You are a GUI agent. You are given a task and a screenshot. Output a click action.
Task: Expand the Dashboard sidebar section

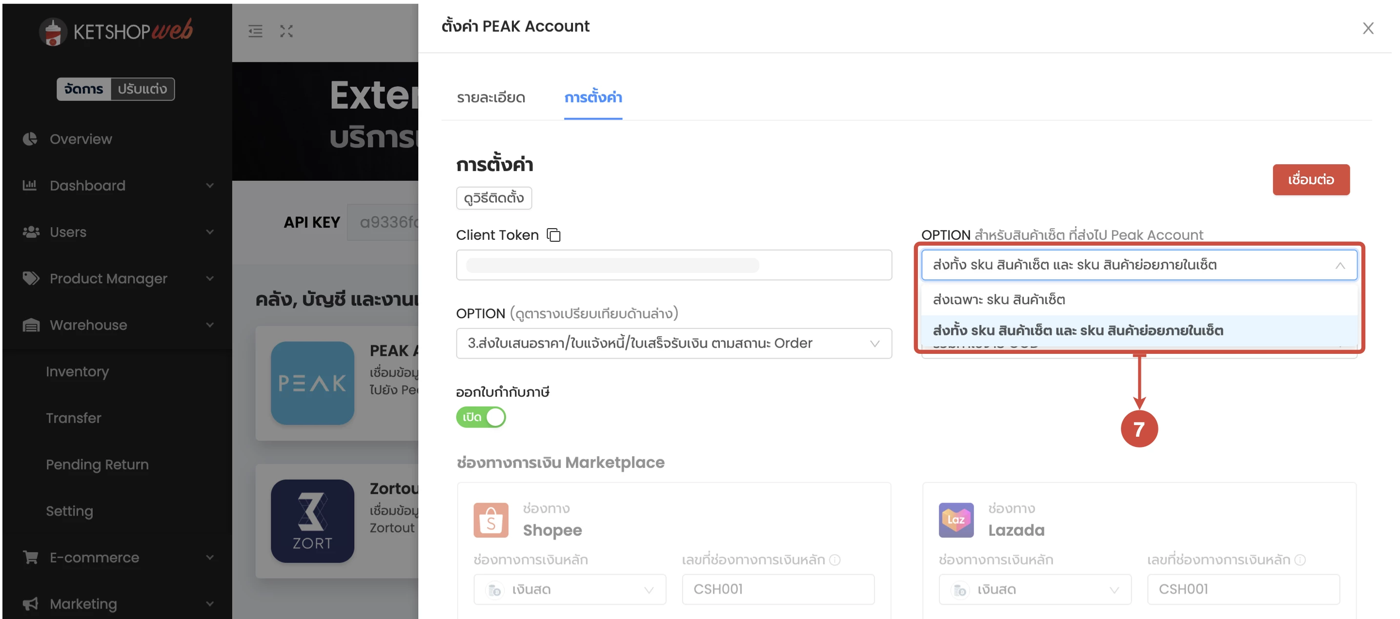pos(87,185)
